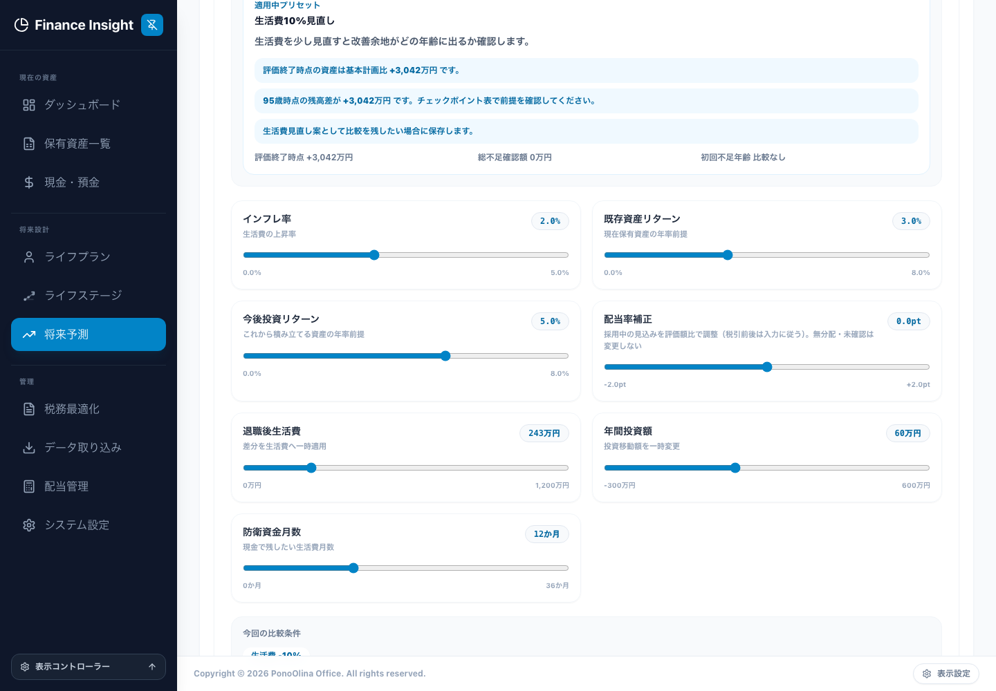Click the 配当率補正 slider handle

(x=767, y=367)
